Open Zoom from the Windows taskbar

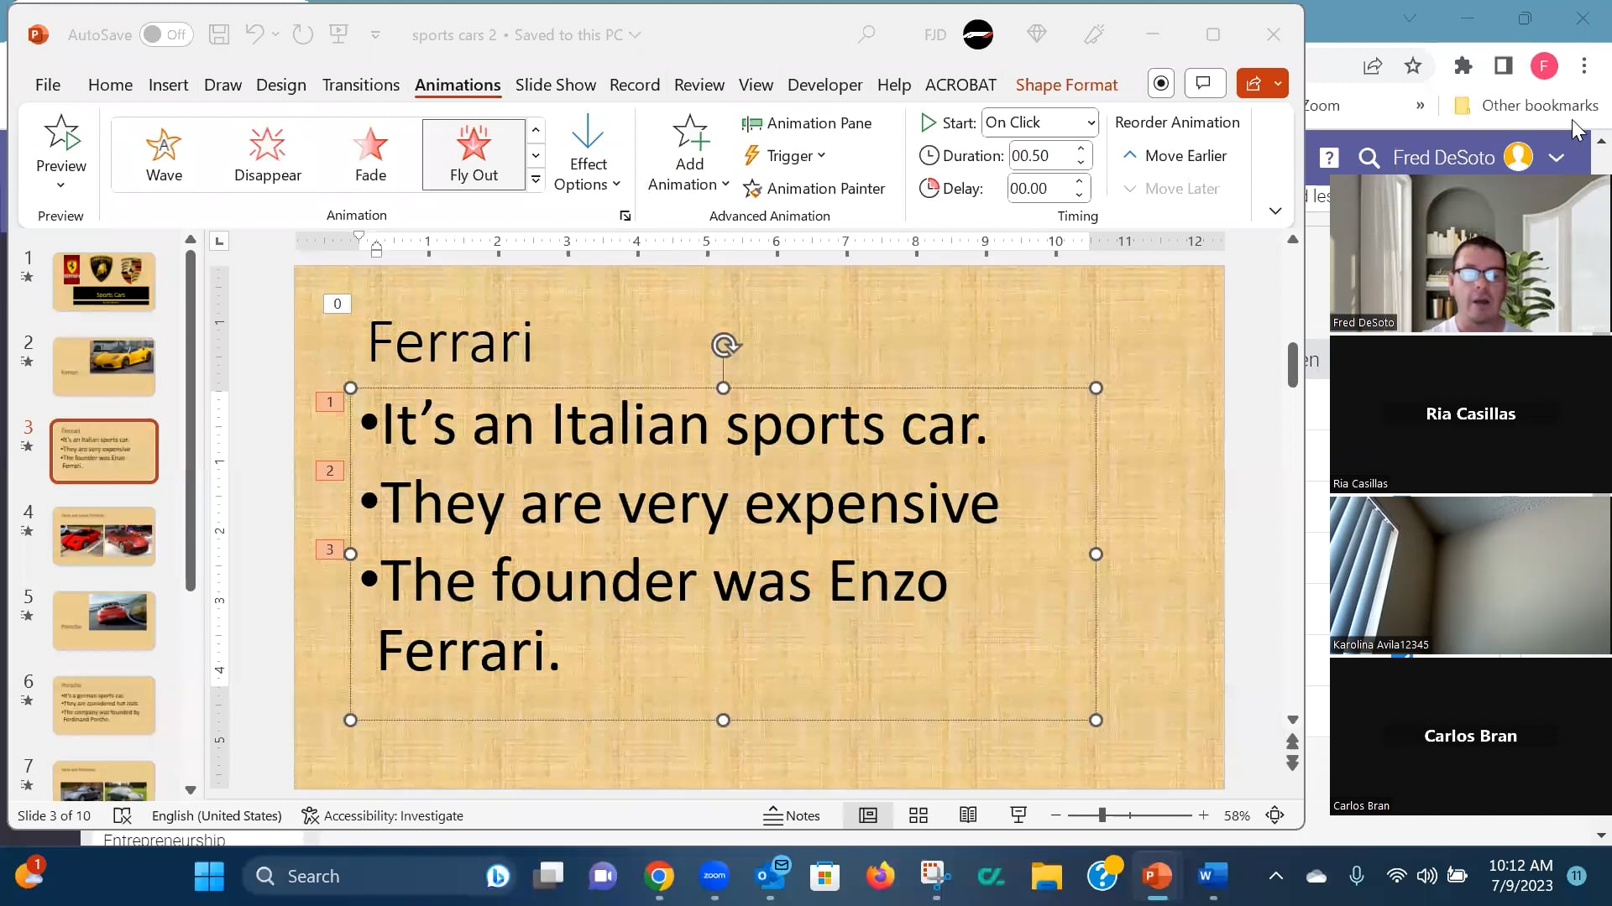coord(714,877)
